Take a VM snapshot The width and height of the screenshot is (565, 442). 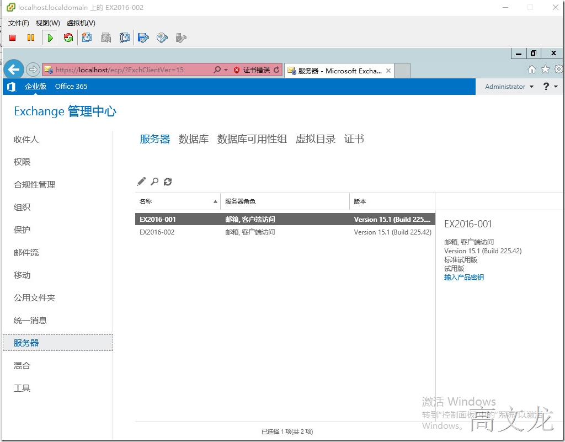click(x=87, y=38)
